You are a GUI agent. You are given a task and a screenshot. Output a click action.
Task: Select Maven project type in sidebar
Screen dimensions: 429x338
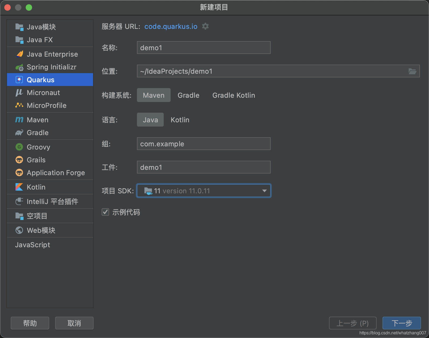(x=50, y=120)
